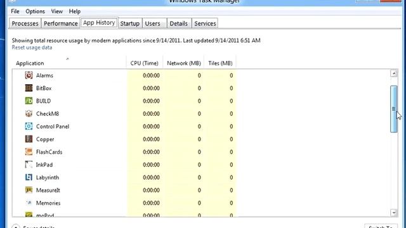Switch to the Processes tab
The height and width of the screenshot is (228, 406).
tap(25, 23)
